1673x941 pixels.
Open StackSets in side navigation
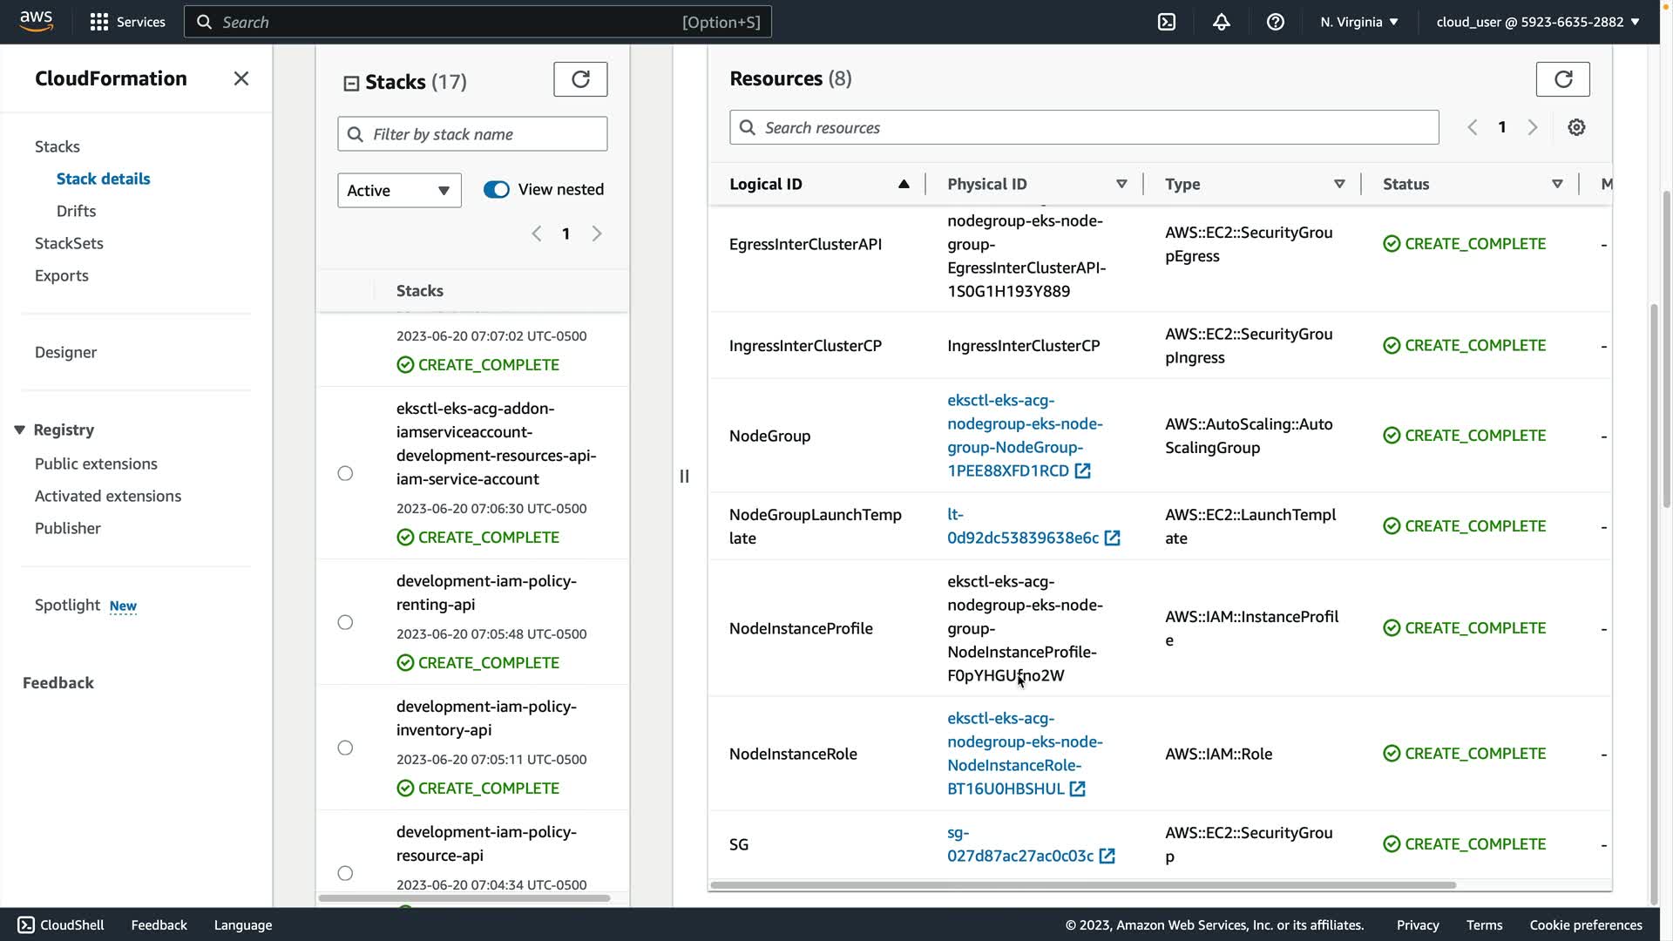[69, 243]
